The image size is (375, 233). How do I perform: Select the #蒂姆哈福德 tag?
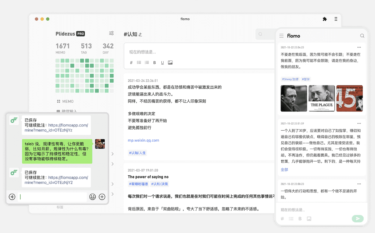click(138, 184)
